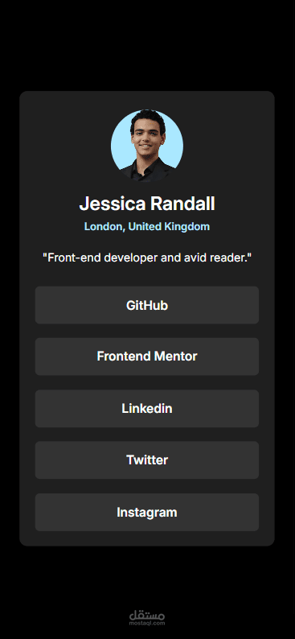
Task: Visit the Linkedin profile button
Action: (x=147, y=409)
